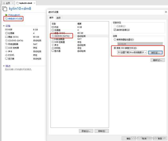The image size is (168, 141).
Task: Click display icon in main window list
Action: pyautogui.click(x=6, y=58)
